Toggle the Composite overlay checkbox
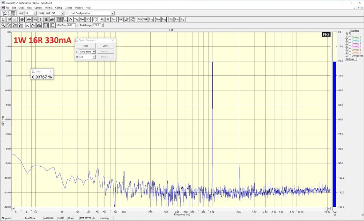 pyautogui.click(x=349, y=56)
